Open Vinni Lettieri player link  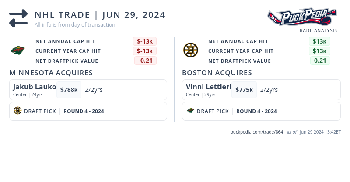(208, 87)
